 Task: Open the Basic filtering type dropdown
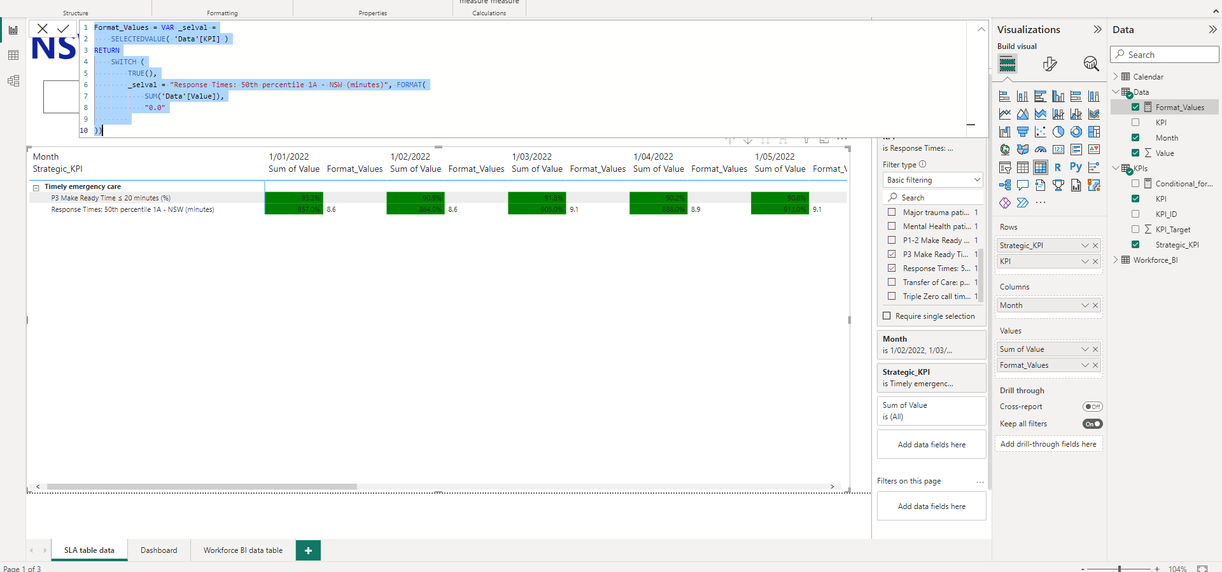tap(932, 180)
